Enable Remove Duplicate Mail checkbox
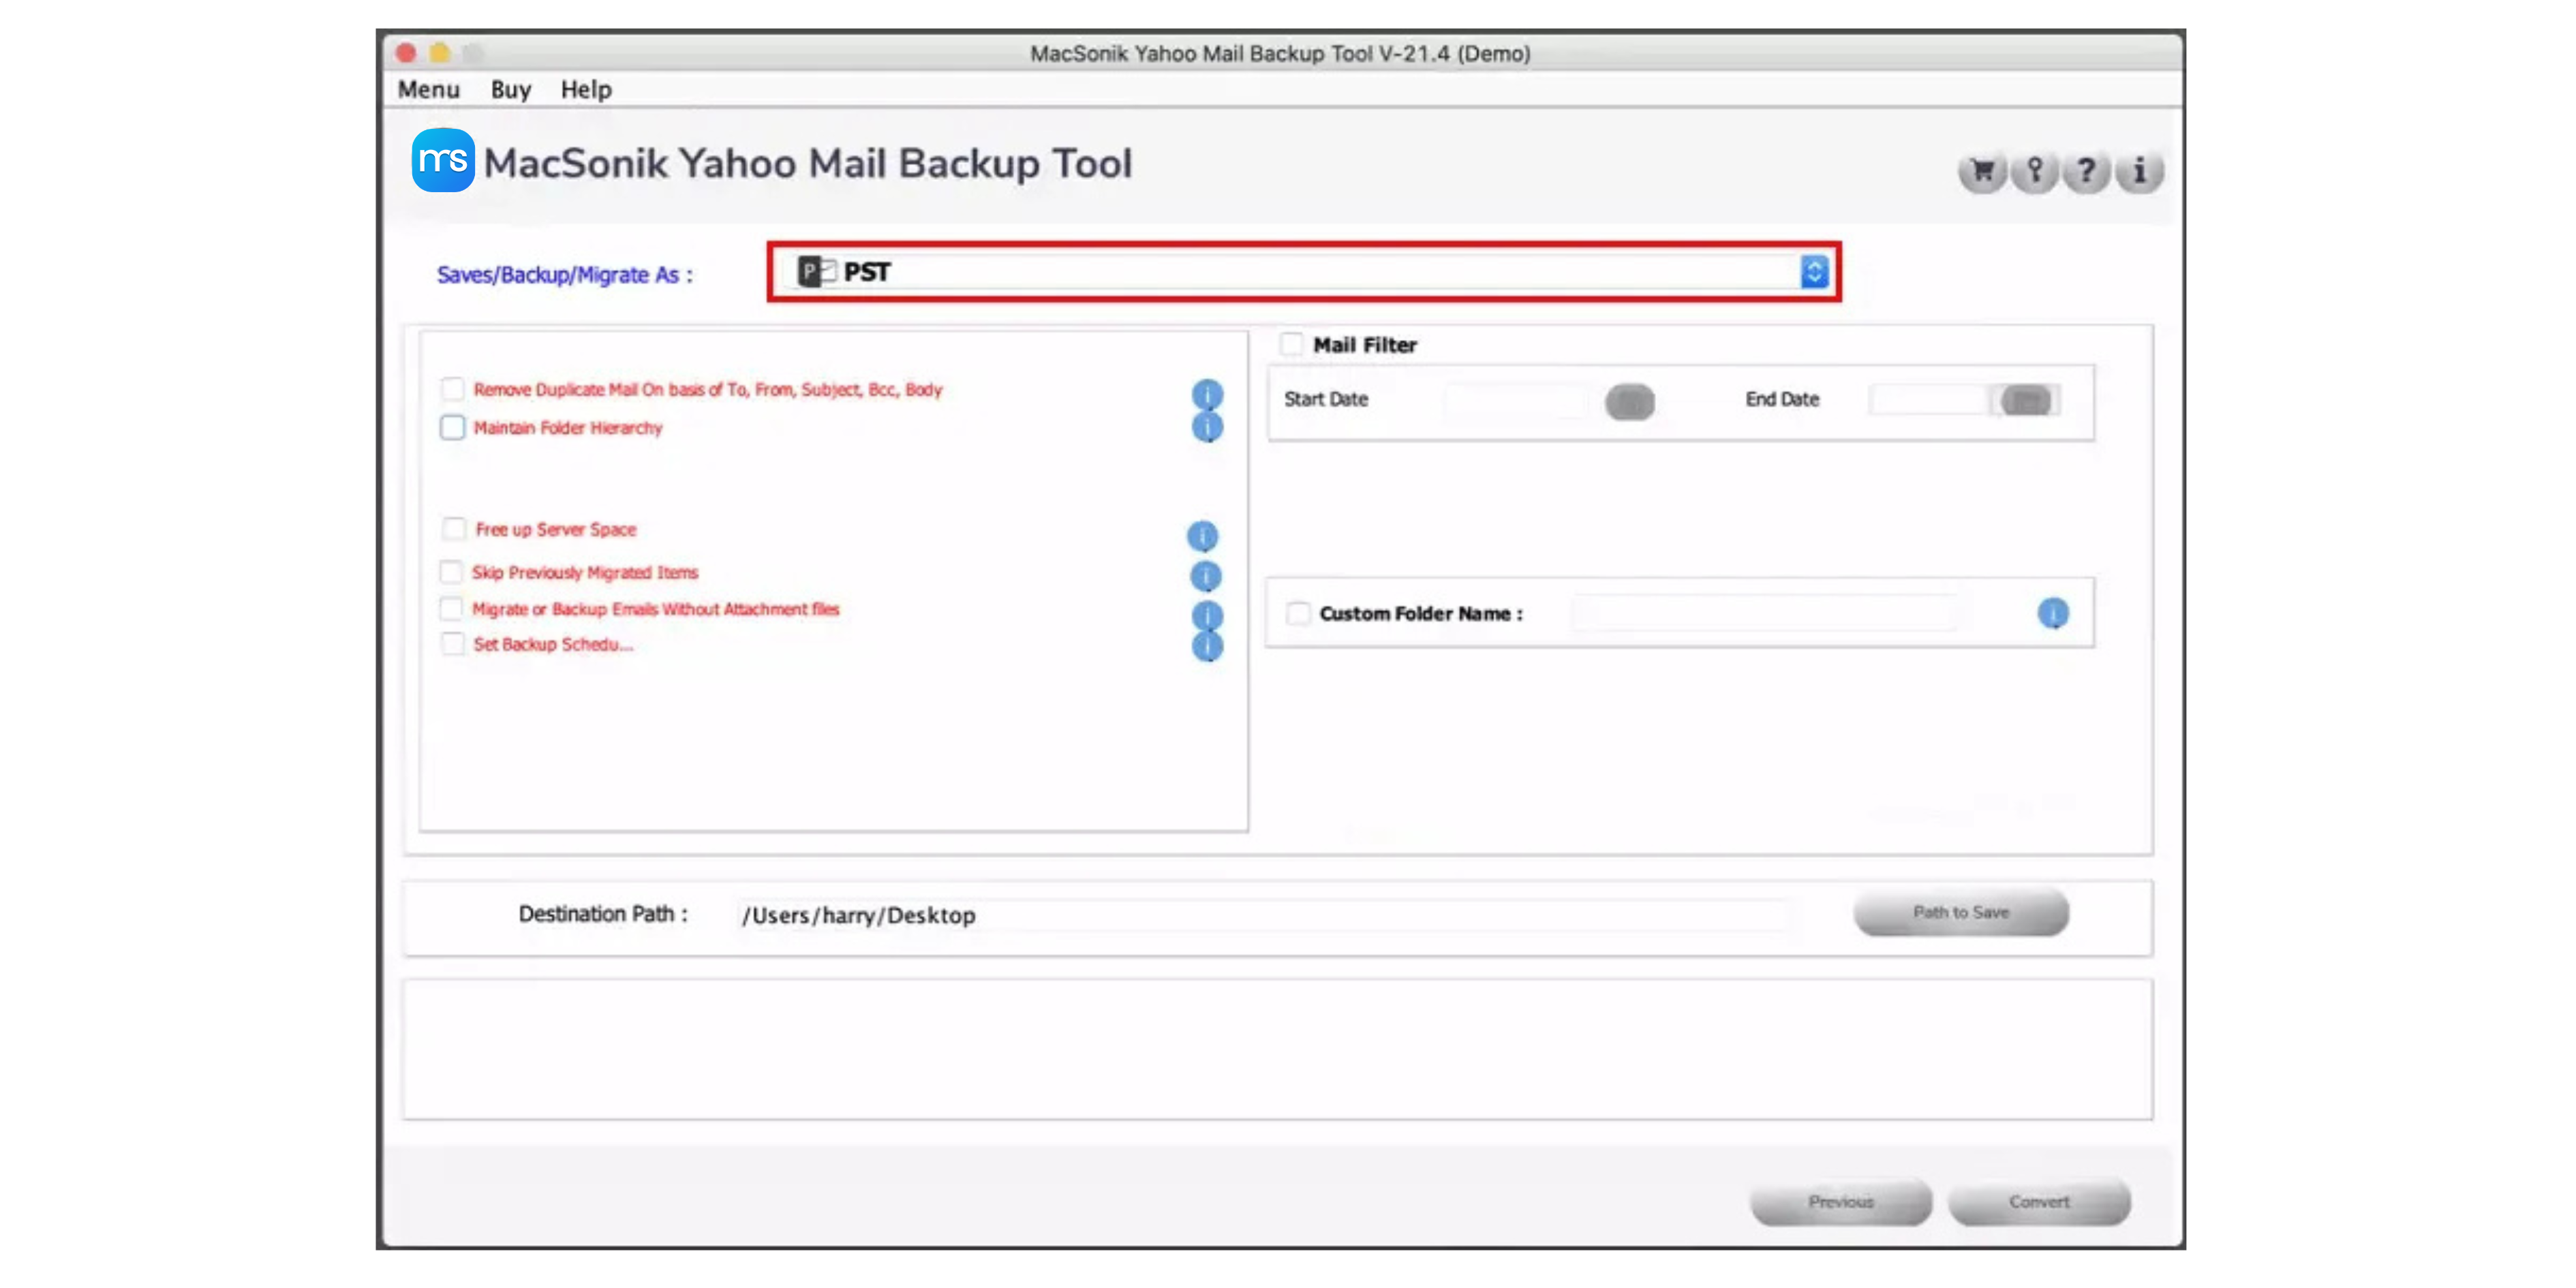 coord(452,389)
